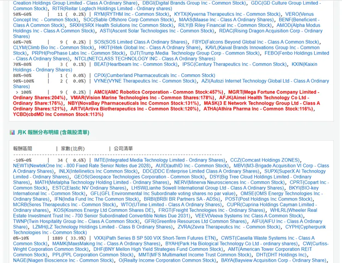The height and width of the screenshot is (263, 342).
Task: Select VEEV Veeva Systems link
Action: [249, 216]
